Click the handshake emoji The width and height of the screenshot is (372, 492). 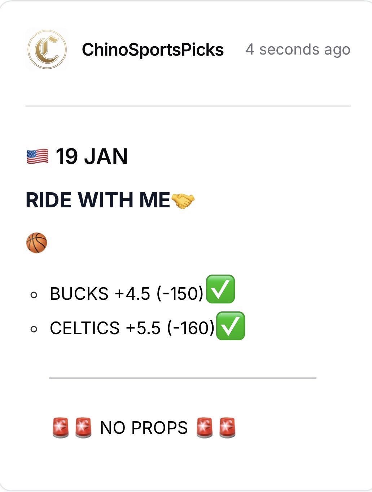[x=183, y=200]
